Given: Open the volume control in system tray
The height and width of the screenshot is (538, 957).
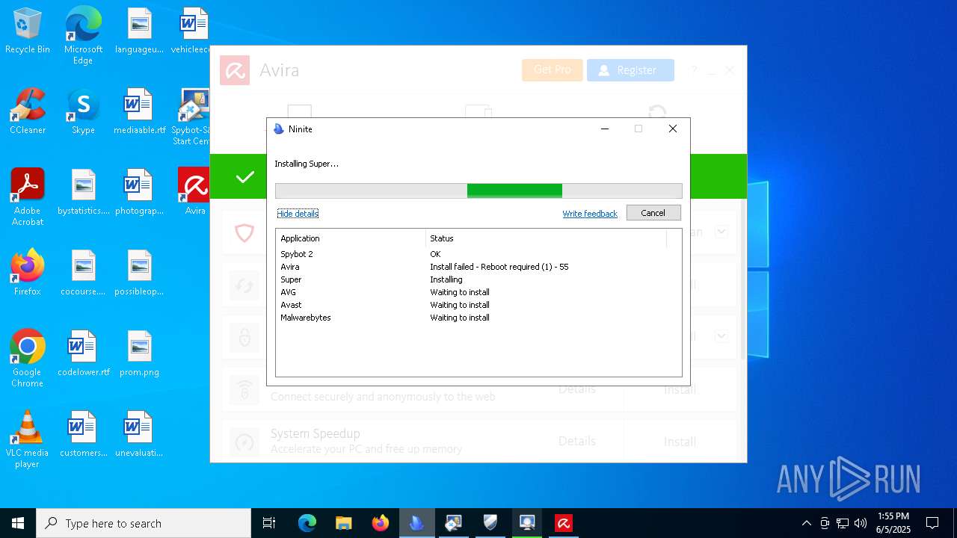Looking at the screenshot, I should point(861,523).
